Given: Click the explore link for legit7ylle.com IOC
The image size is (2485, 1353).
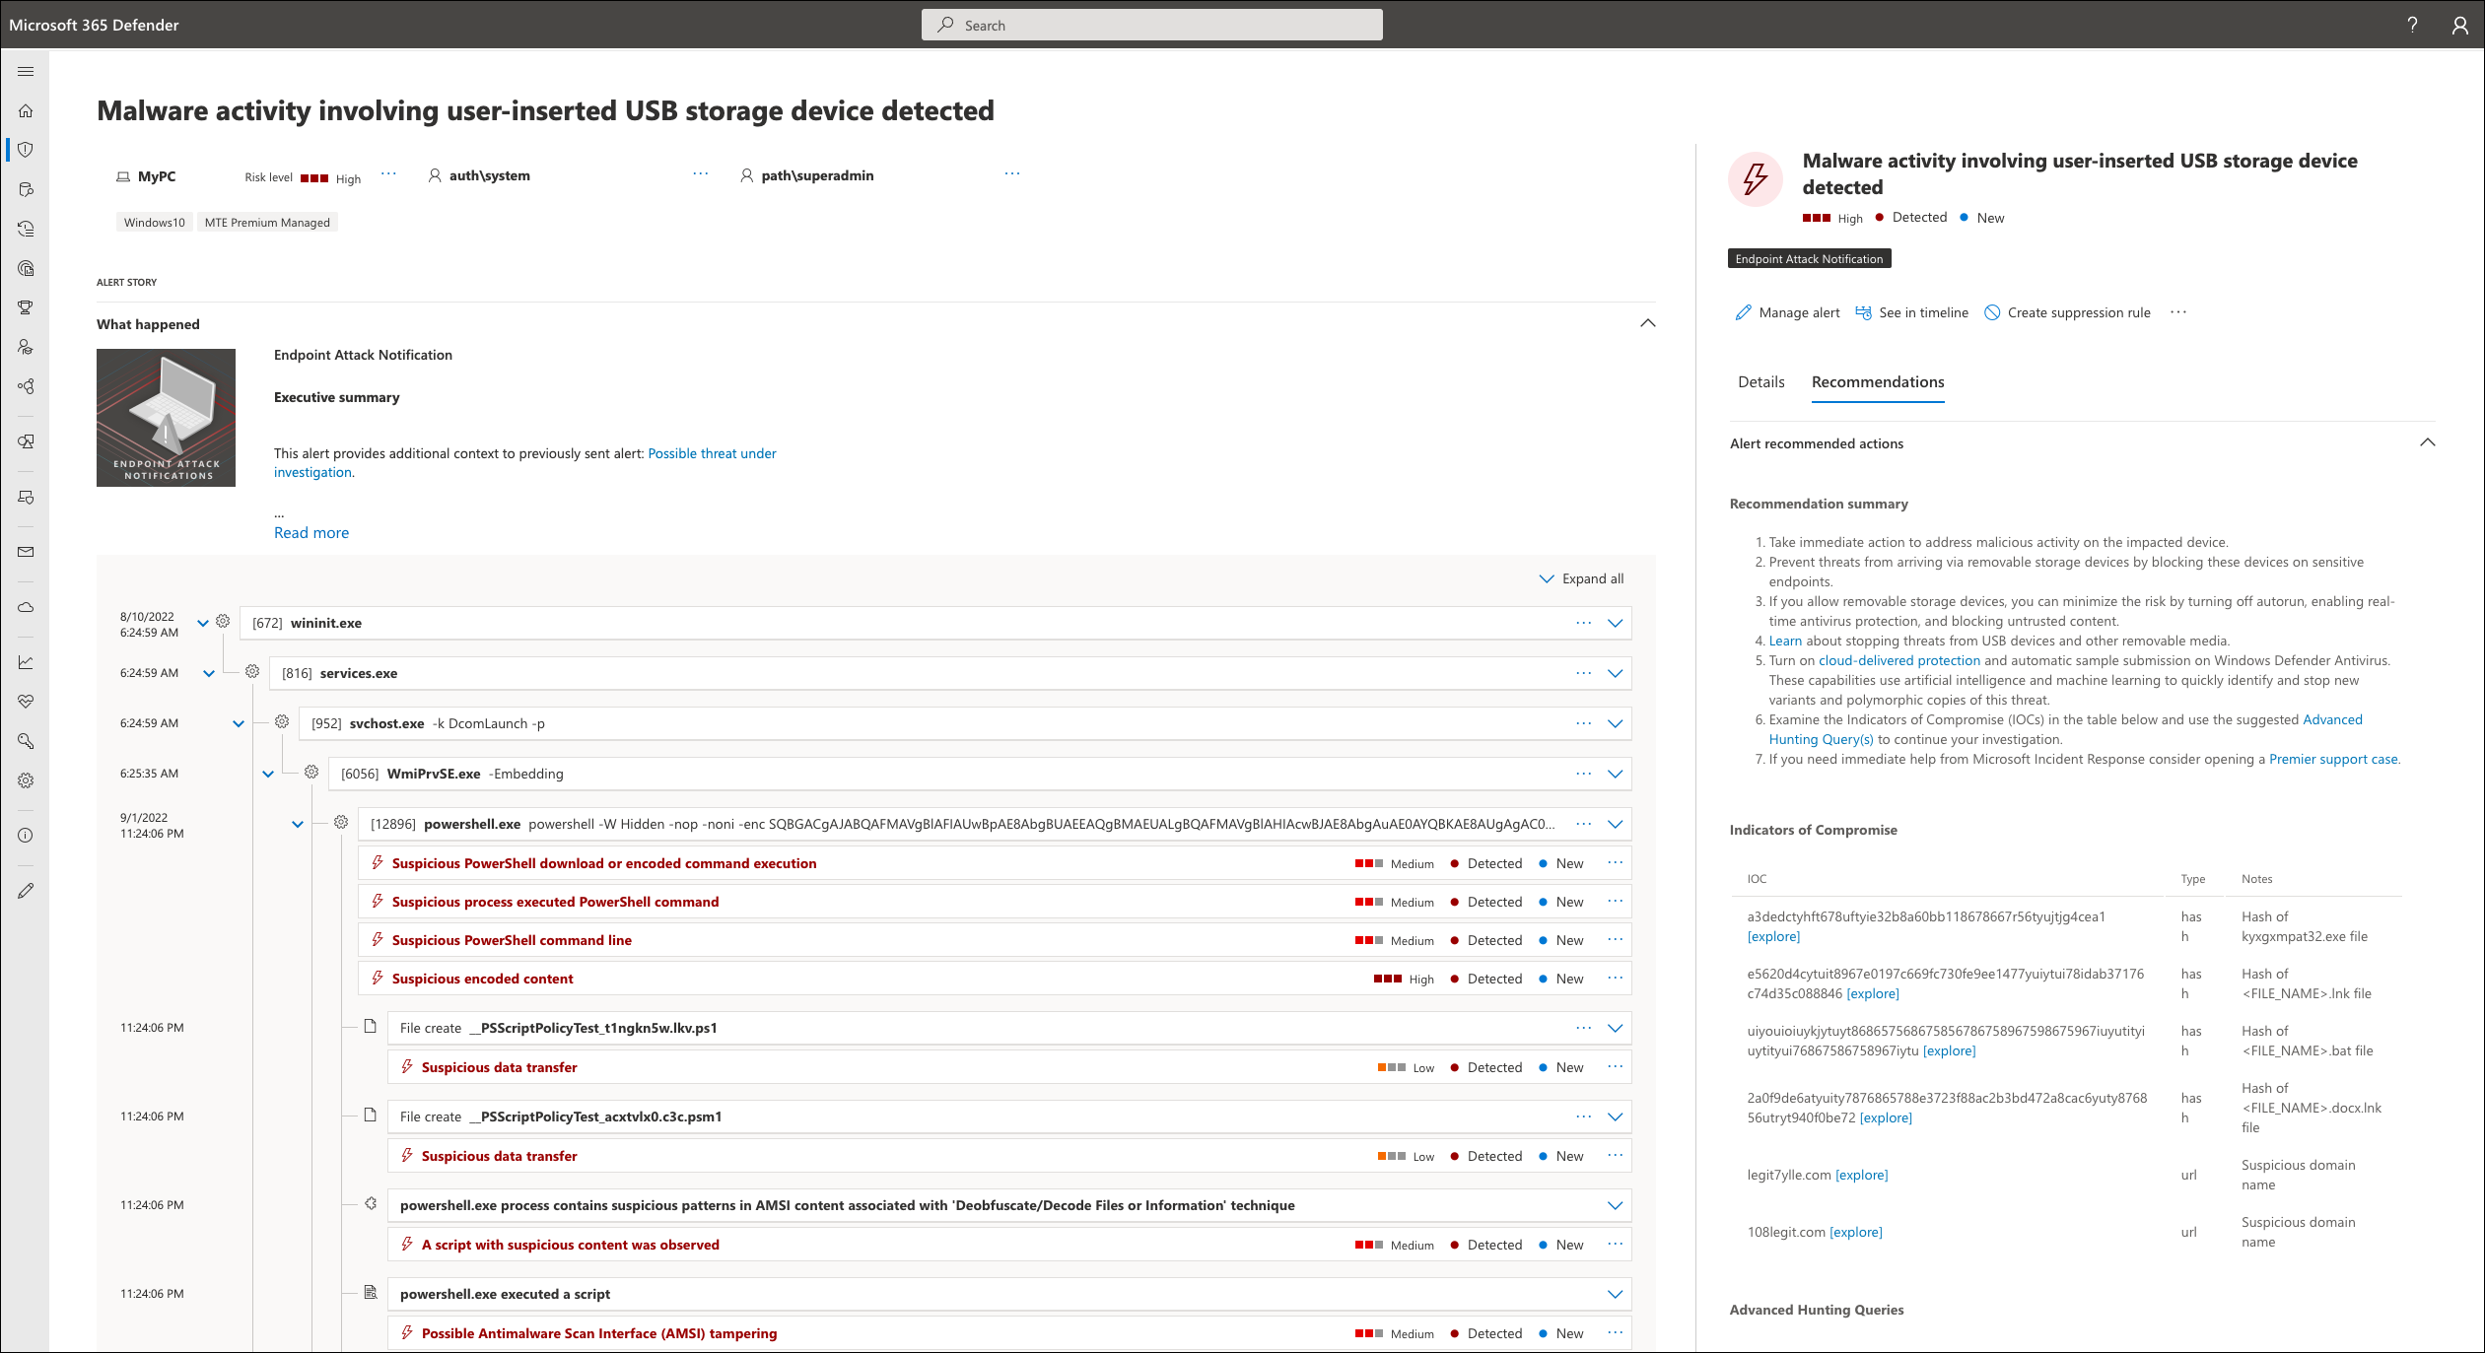Looking at the screenshot, I should (1860, 1175).
